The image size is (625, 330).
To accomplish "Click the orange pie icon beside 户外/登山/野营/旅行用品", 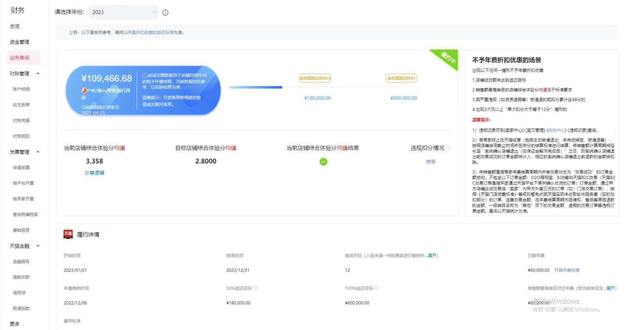I will tap(84, 90).
